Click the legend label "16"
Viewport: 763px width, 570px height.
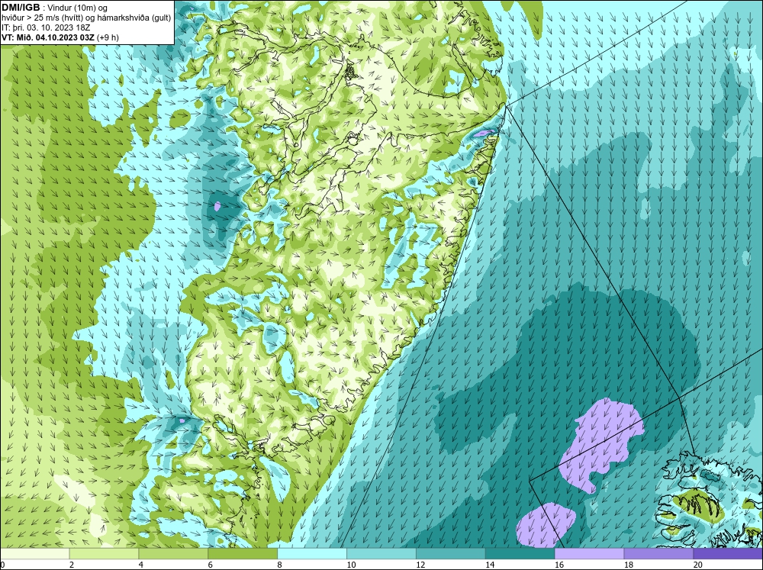pos(559,565)
